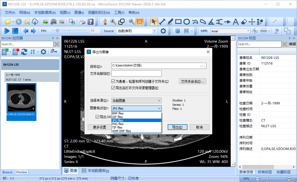Viewport: 297px width, 182px height.
Task: Switch to the 所有标签 tab
Action: (265, 172)
